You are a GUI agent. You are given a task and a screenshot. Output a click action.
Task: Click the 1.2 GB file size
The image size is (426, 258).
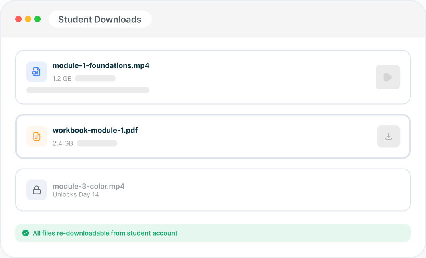coord(62,79)
